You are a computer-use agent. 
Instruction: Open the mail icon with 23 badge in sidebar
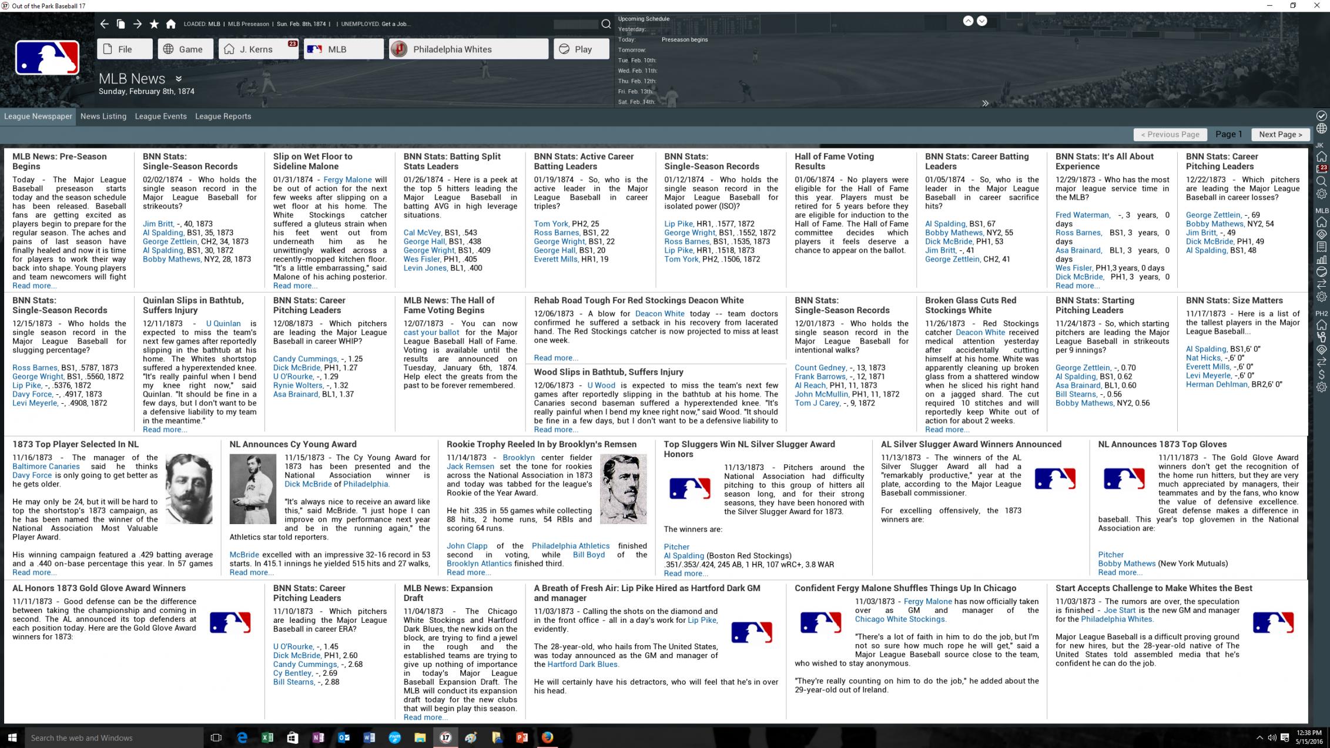1321,169
